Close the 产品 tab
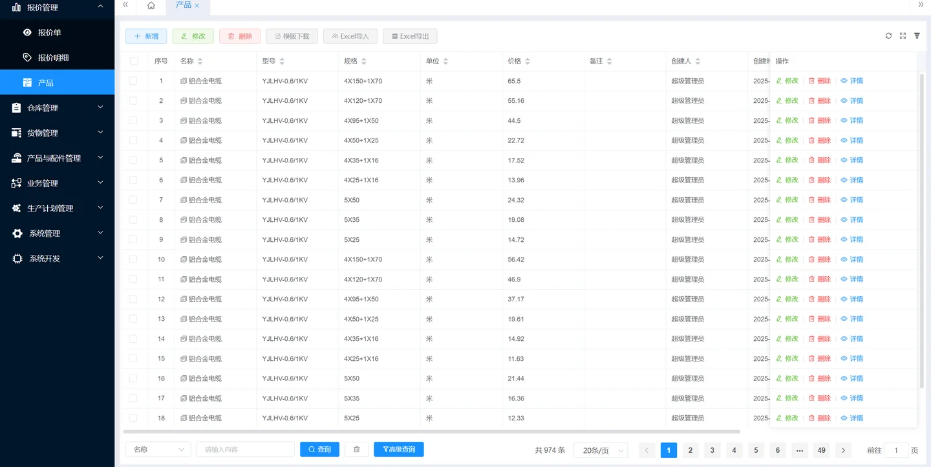The width and height of the screenshot is (931, 467). tap(197, 5)
